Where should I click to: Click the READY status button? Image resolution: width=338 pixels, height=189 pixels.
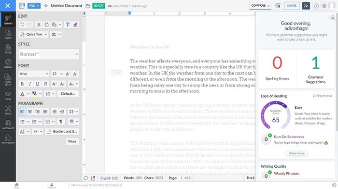(x=99, y=6)
